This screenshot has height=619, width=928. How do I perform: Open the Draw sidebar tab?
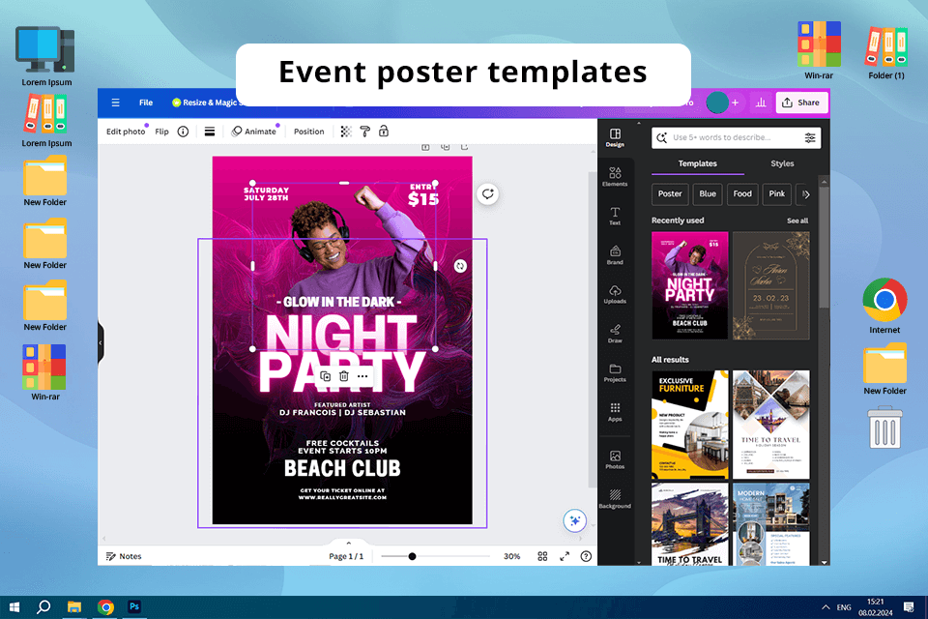(x=615, y=333)
